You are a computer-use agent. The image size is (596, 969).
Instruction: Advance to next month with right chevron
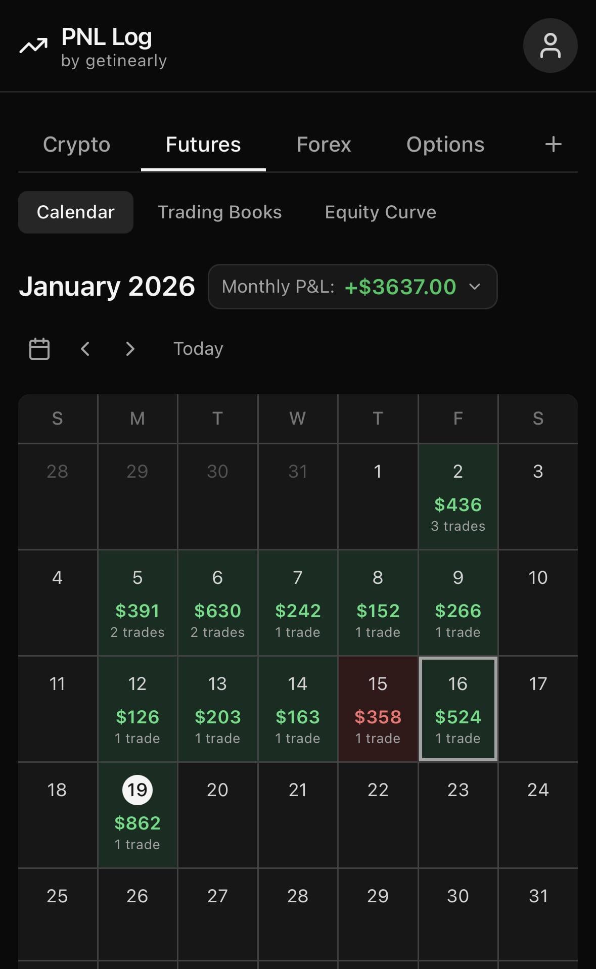(x=130, y=349)
